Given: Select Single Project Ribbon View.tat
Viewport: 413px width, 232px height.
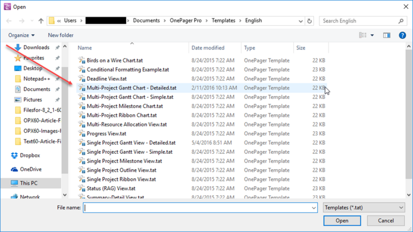Looking at the screenshot, I should [121, 180].
